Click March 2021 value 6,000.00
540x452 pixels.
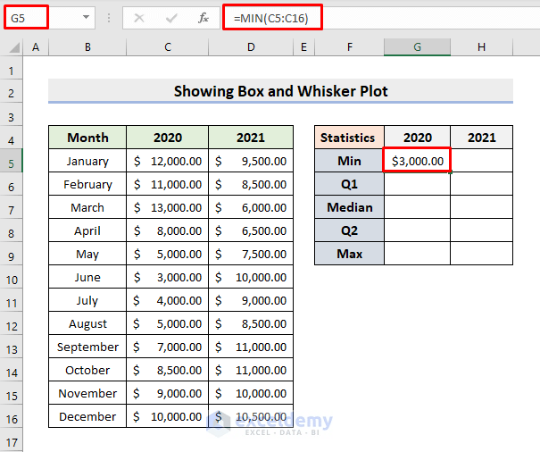[251, 207]
